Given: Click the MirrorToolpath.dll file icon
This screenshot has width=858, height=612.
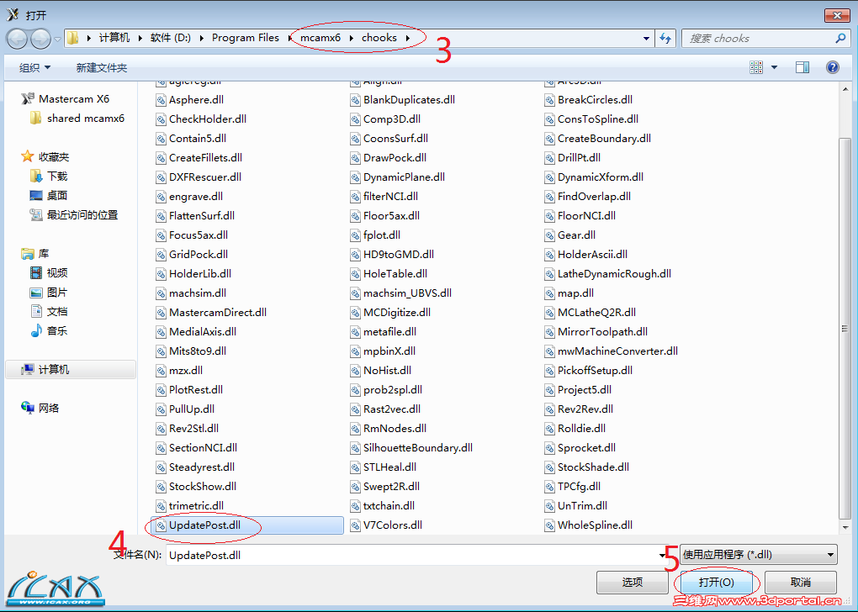Looking at the screenshot, I should pyautogui.click(x=549, y=332).
